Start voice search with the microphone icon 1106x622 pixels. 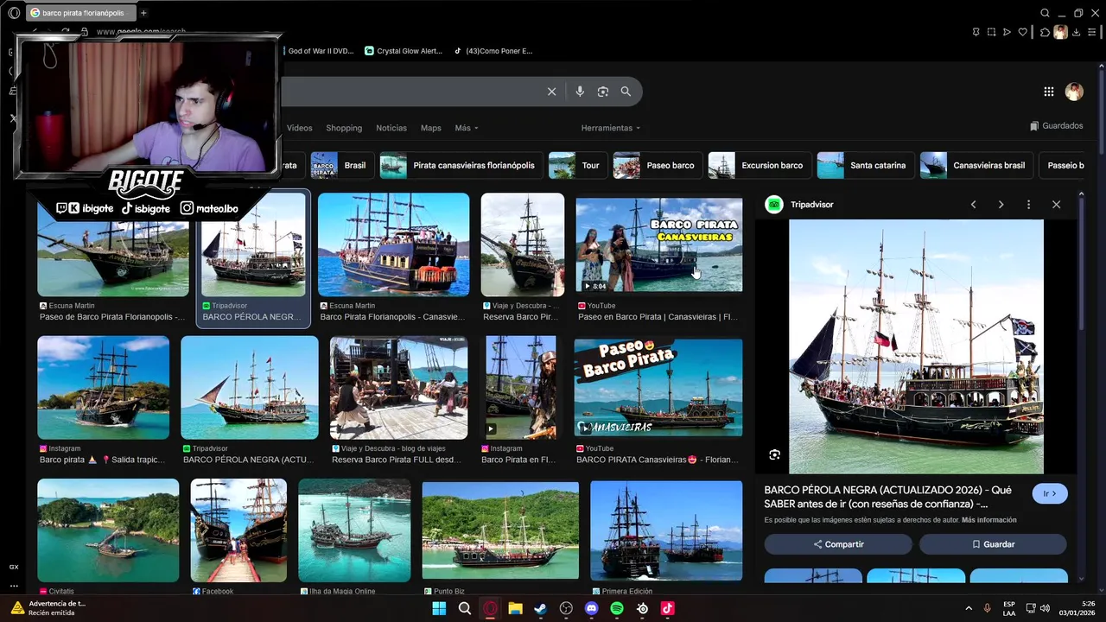[x=580, y=92]
